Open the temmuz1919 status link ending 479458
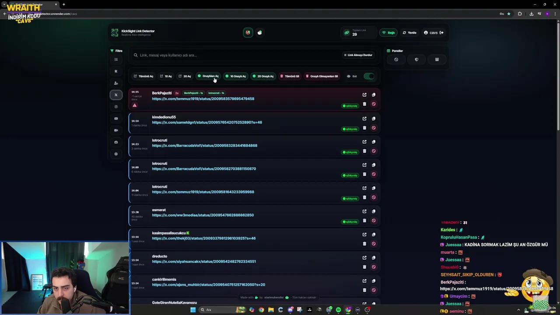The image size is (560, 315). coord(203,99)
